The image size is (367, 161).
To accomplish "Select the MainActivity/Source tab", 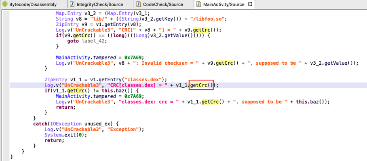I will pyautogui.click(x=224, y=4).
